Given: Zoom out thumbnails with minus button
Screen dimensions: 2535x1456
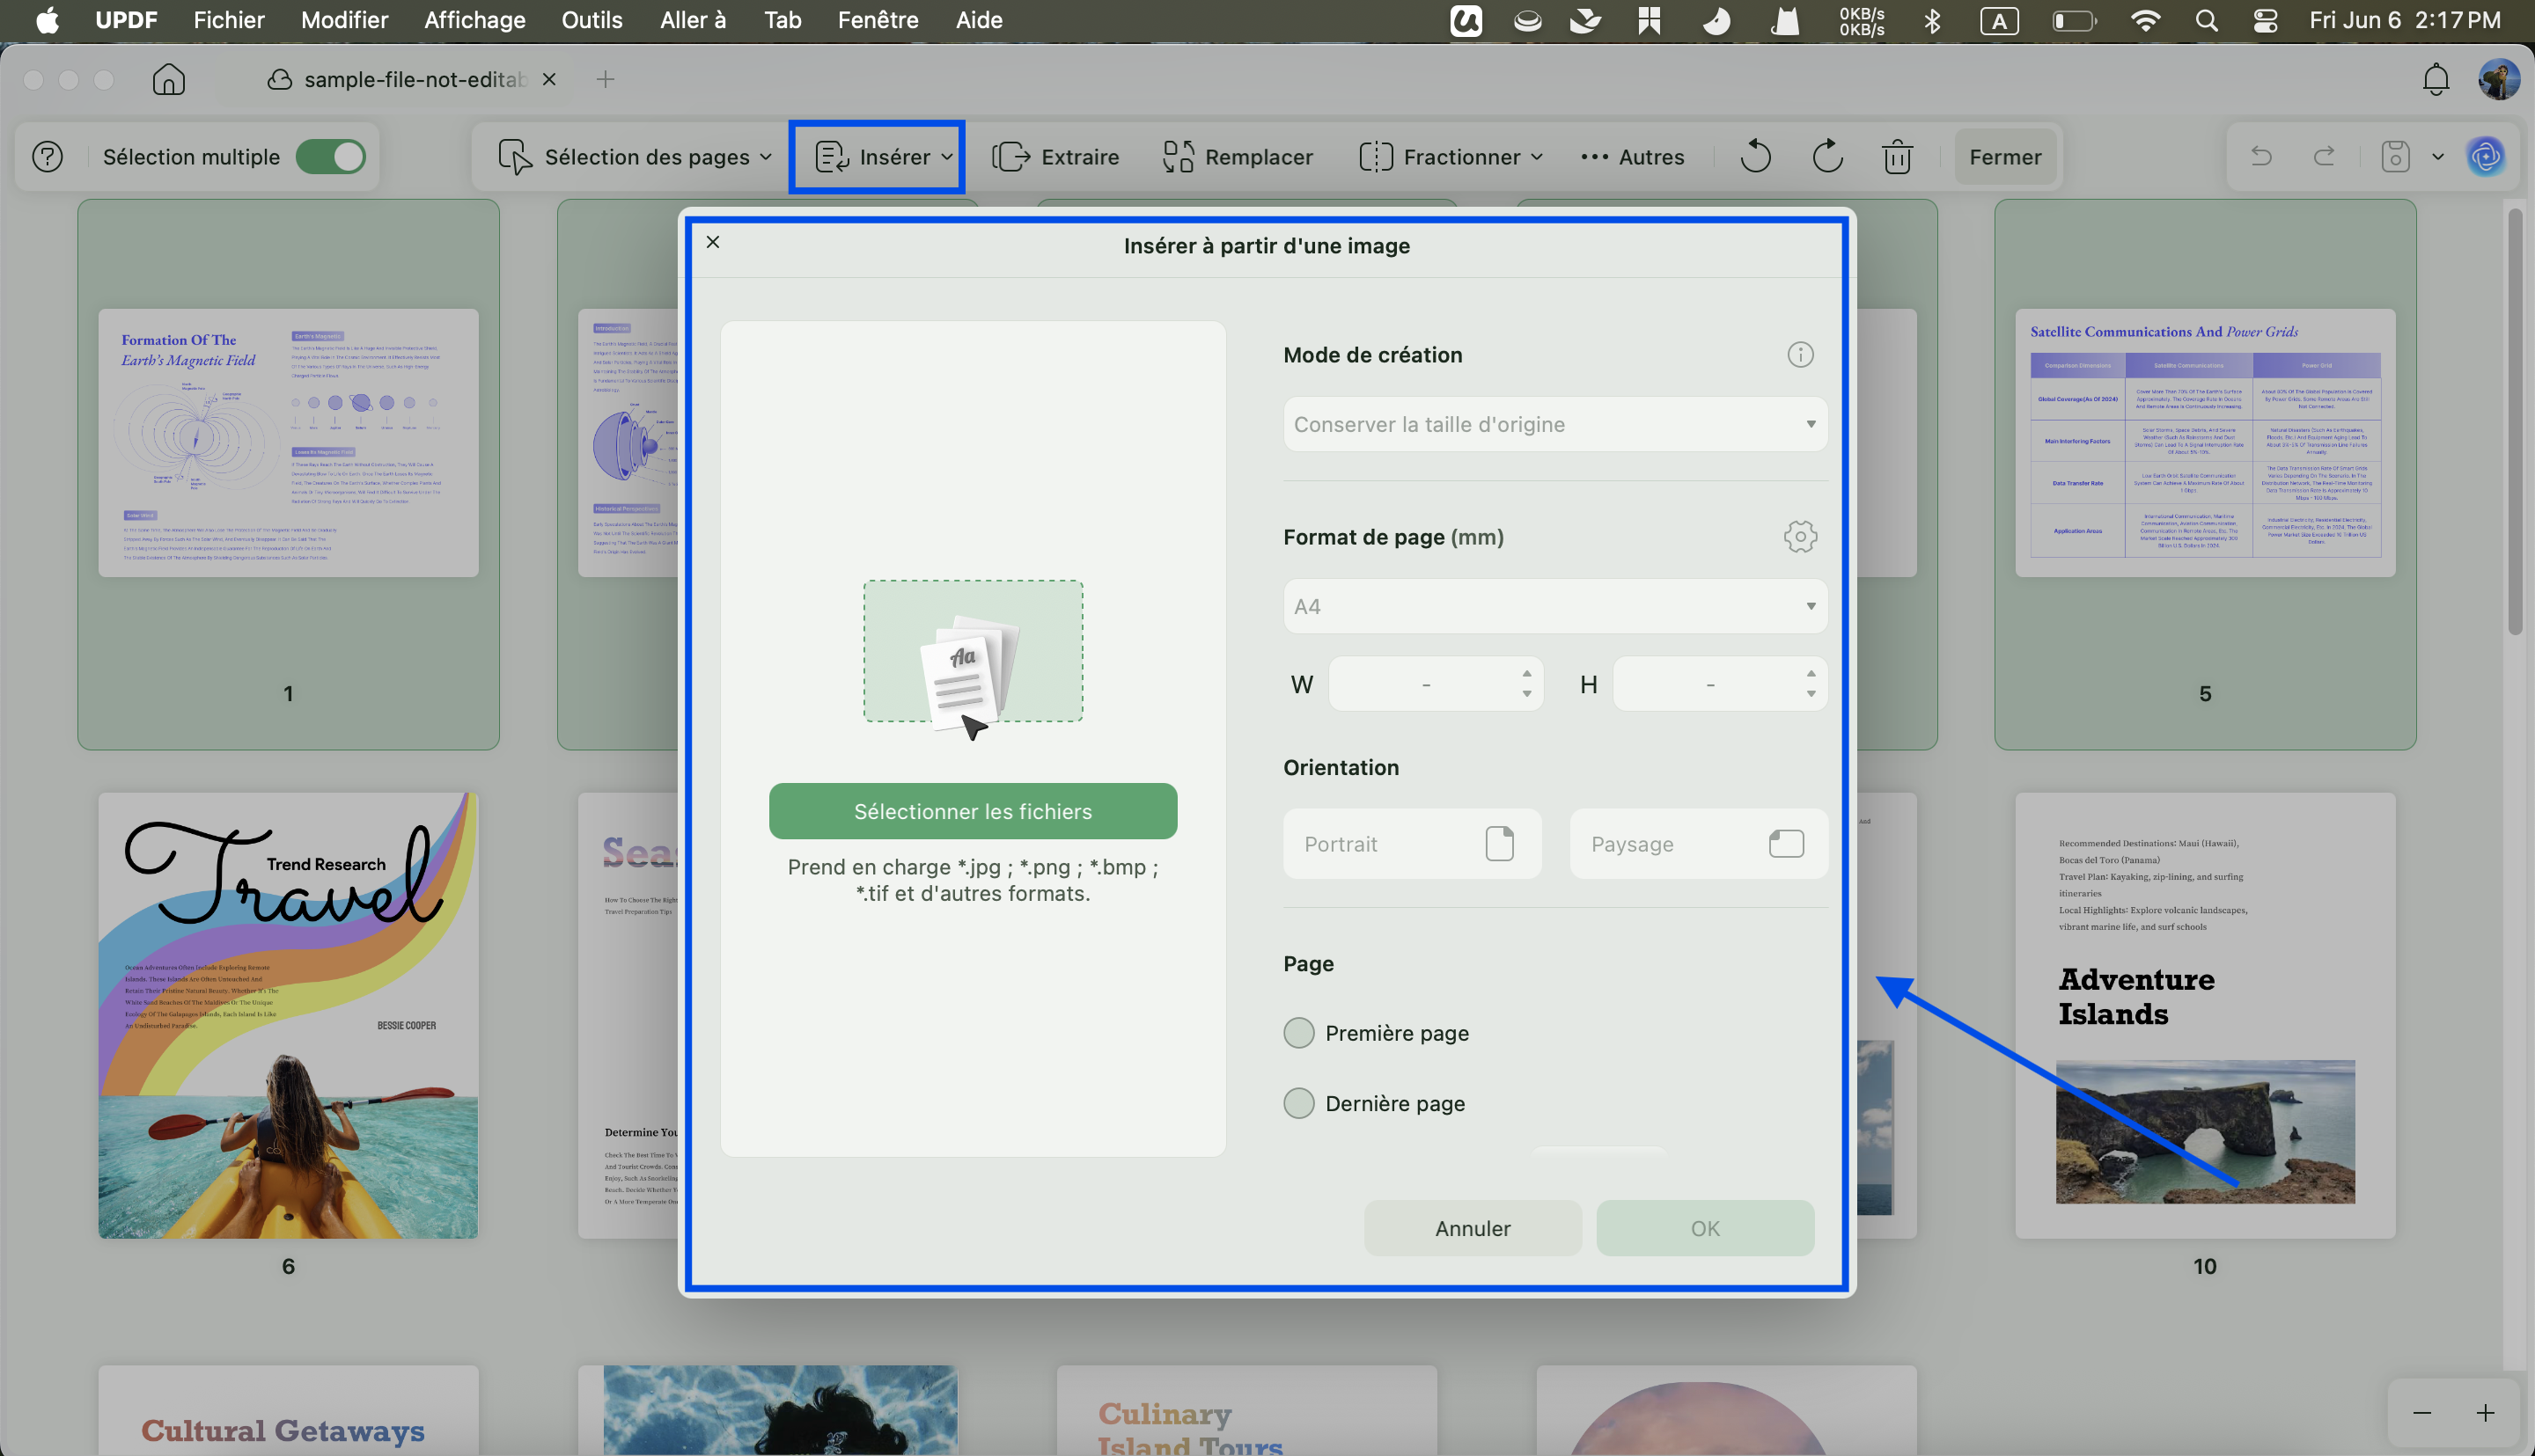Looking at the screenshot, I should (2422, 1412).
